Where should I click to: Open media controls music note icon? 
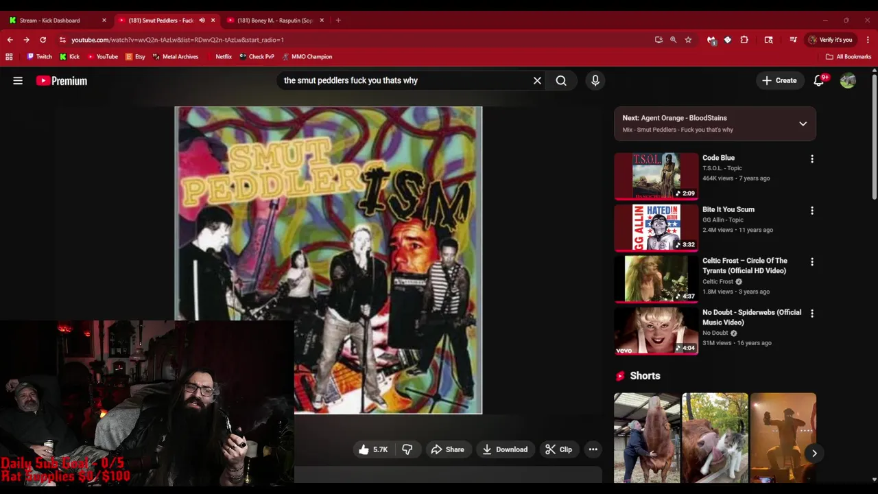(x=794, y=40)
